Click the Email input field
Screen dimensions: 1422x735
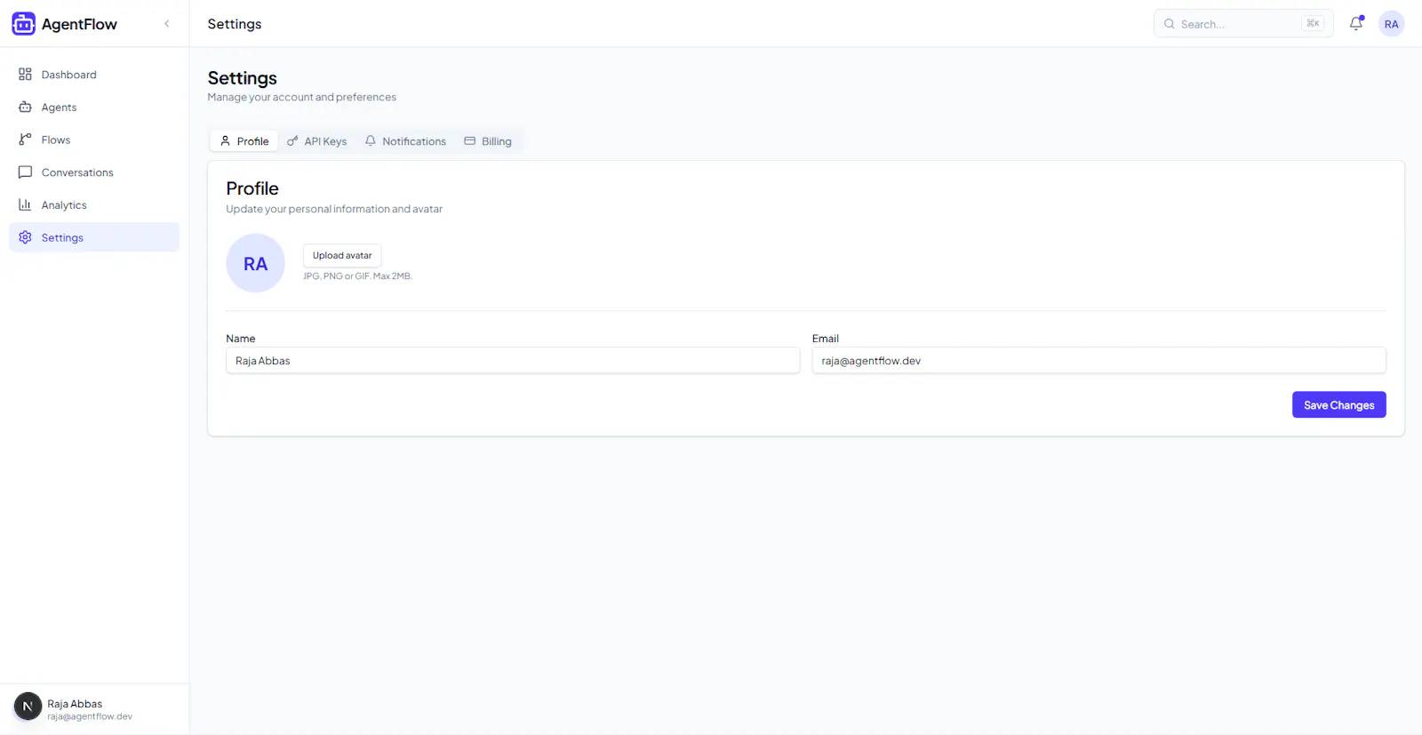point(1098,361)
